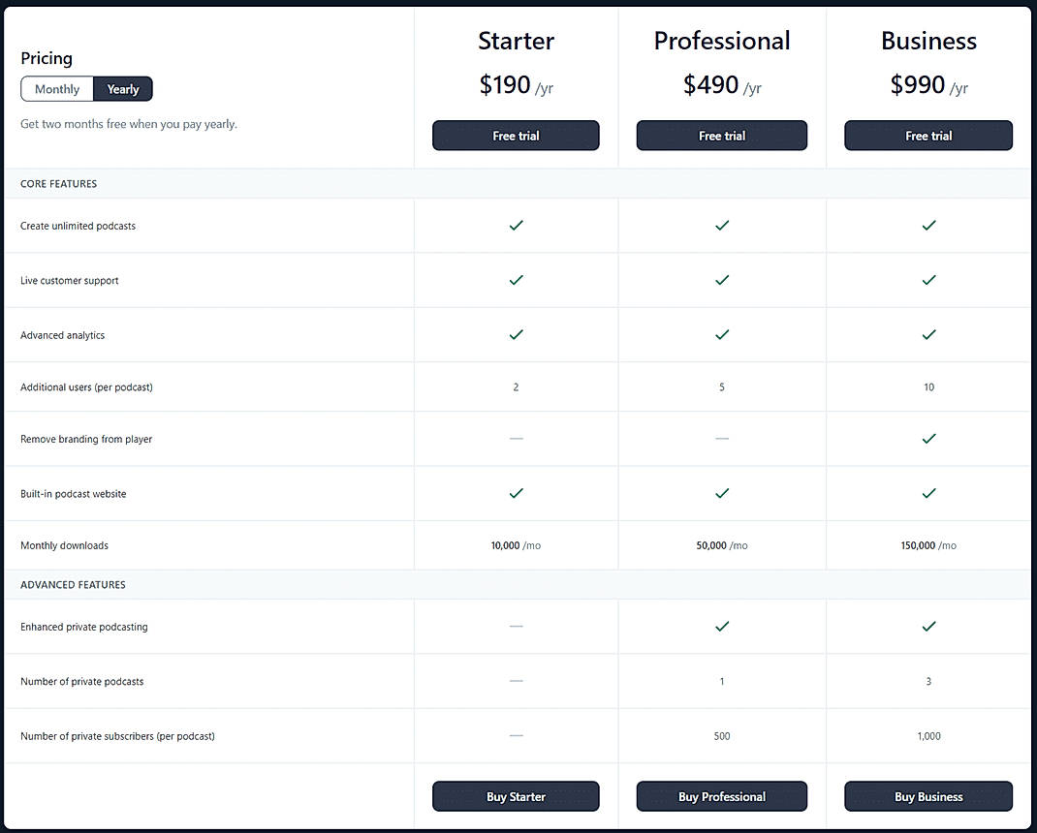The height and width of the screenshot is (833, 1037).
Task: Collapse the CORE FEATURES section
Action: tap(60, 183)
